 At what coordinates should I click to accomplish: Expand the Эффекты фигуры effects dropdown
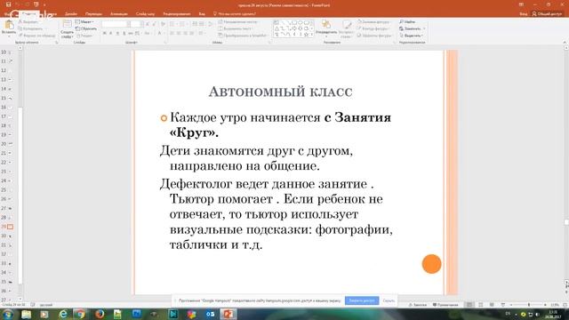[375, 36]
